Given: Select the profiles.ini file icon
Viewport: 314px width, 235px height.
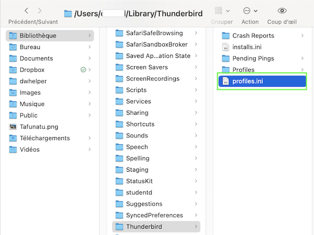Looking at the screenshot, I should point(226,81).
